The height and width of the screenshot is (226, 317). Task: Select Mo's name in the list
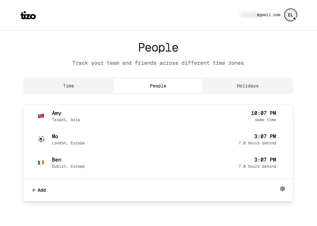[x=55, y=137]
